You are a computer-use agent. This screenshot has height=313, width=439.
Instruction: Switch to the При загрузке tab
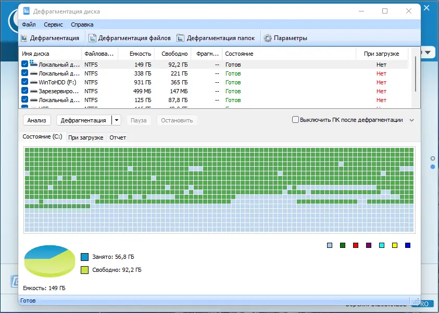86,137
